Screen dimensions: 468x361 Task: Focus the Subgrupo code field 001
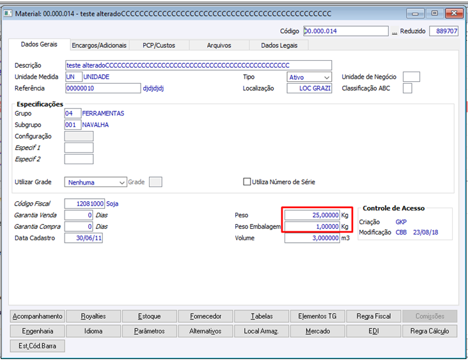[72, 125]
